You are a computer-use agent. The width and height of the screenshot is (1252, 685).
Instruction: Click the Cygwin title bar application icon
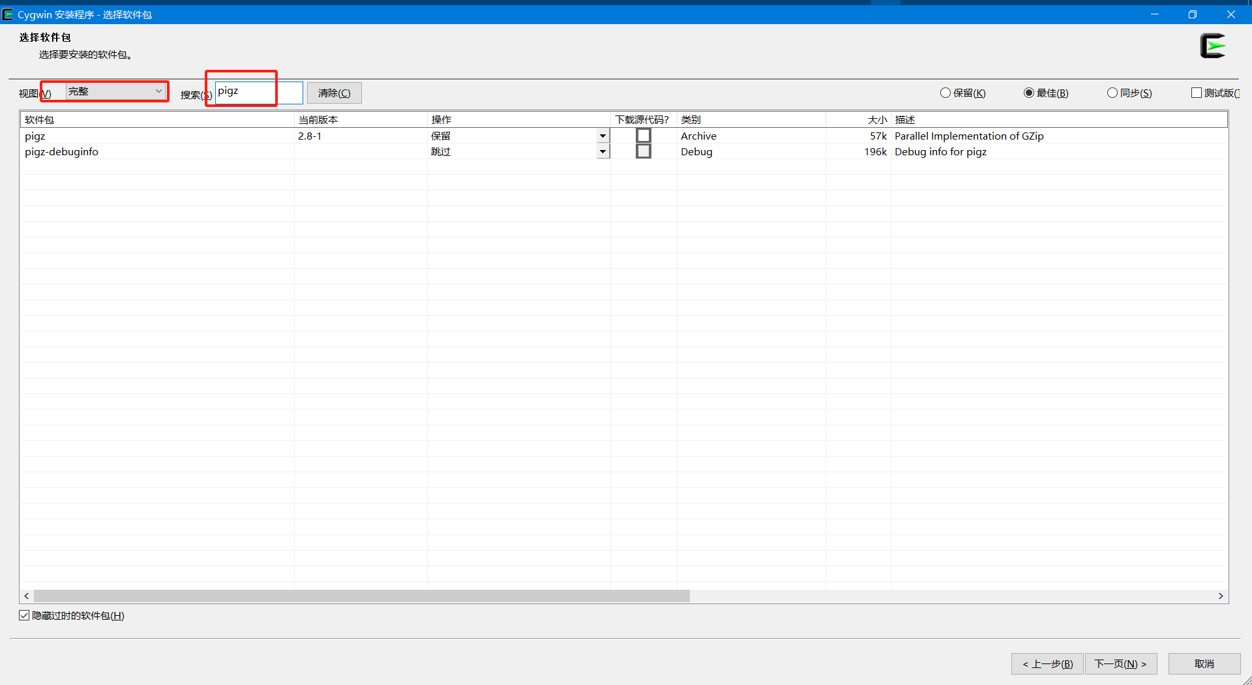pyautogui.click(x=8, y=14)
